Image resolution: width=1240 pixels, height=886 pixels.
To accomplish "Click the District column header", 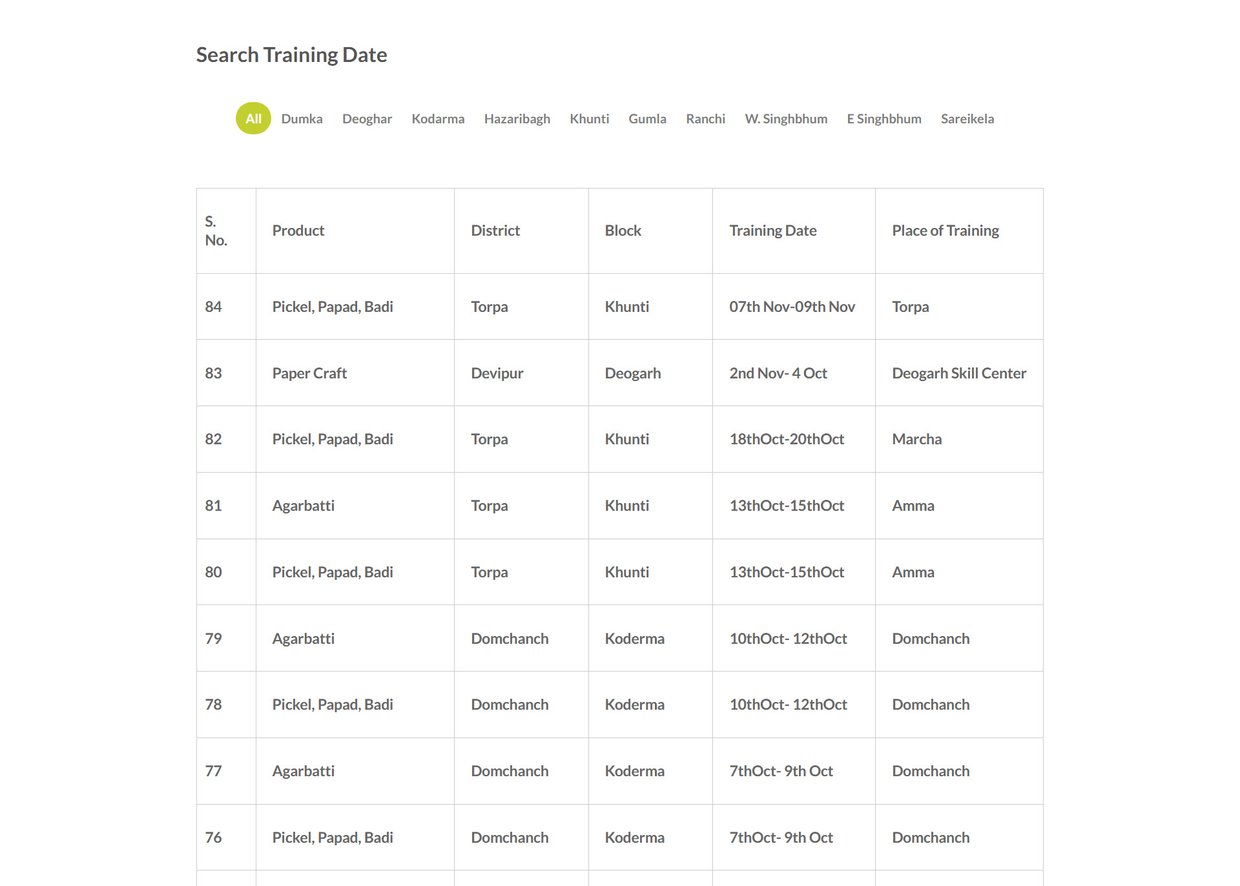I will coord(495,231).
